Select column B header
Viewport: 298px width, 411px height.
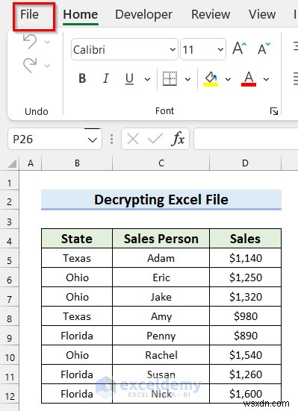[x=77, y=163]
